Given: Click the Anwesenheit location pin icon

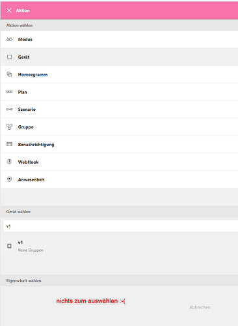Looking at the screenshot, I should (9, 179).
